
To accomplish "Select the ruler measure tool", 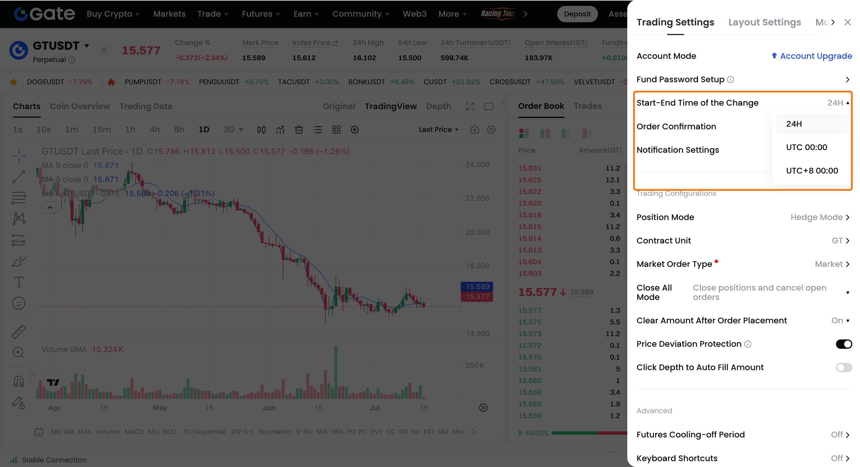I will (19, 332).
